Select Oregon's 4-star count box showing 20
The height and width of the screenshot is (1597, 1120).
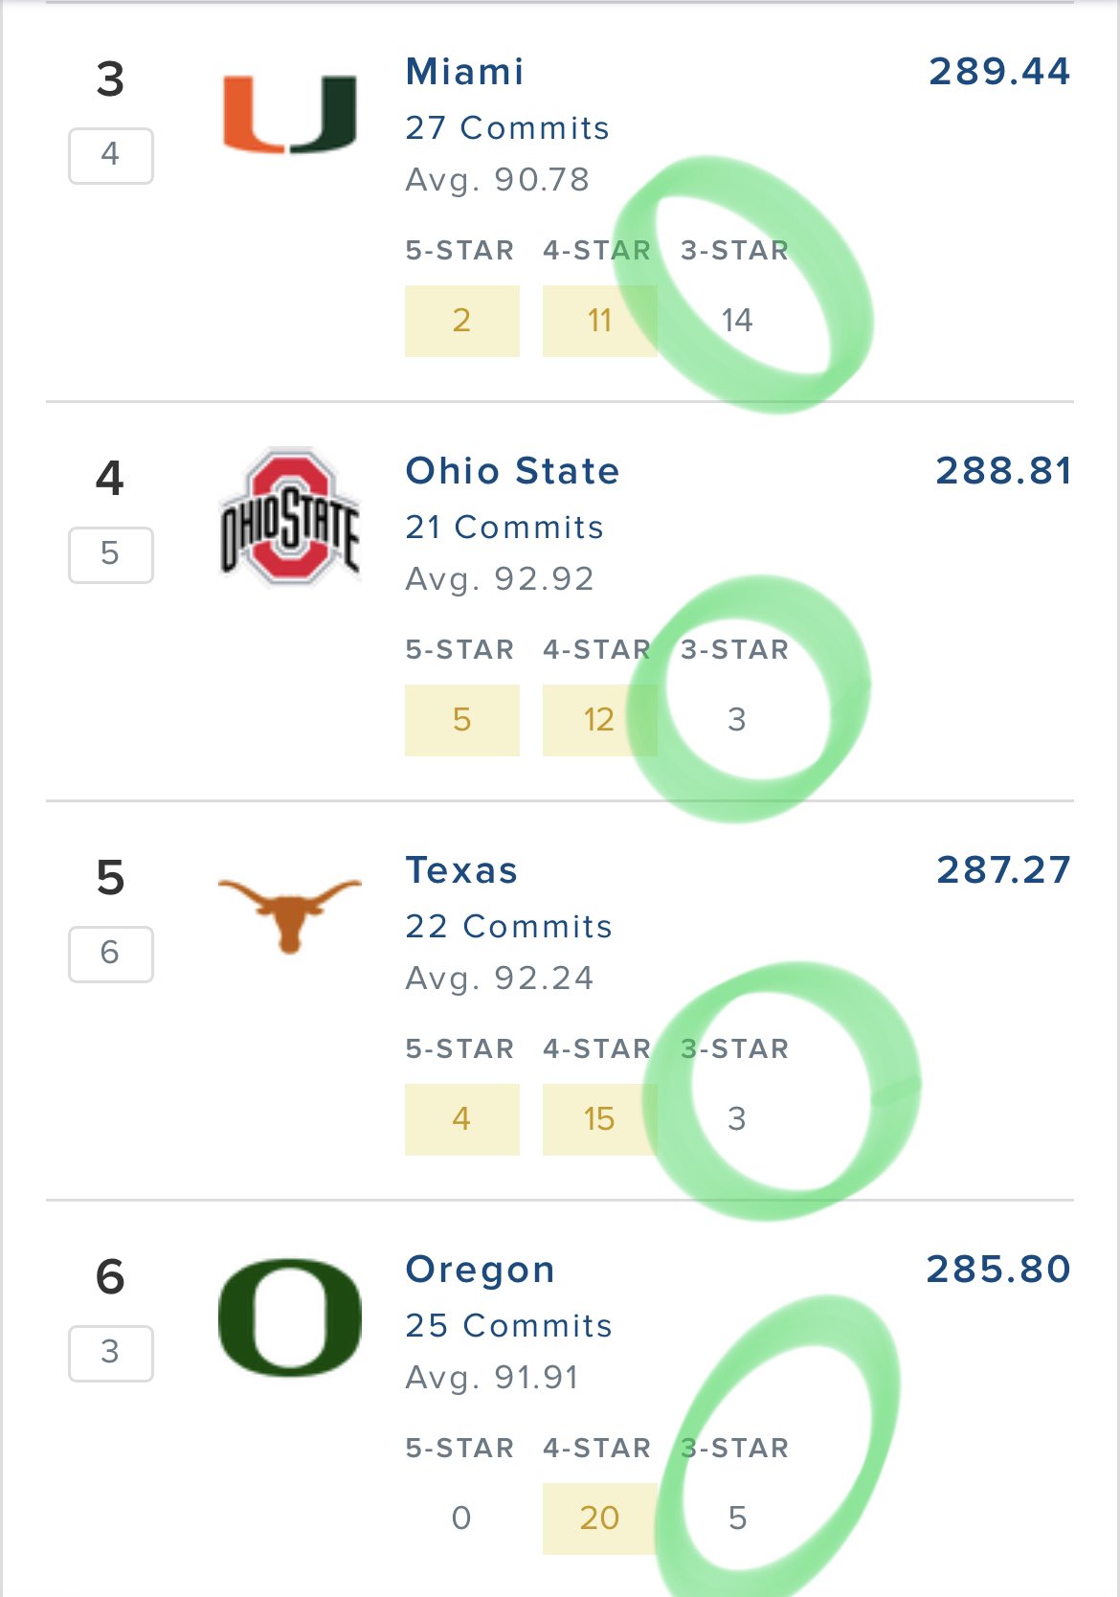(x=600, y=1518)
